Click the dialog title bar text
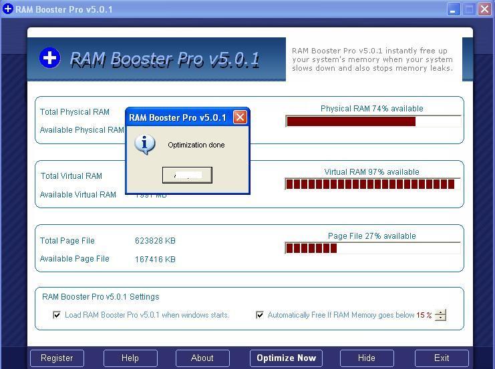The width and height of the screenshot is (495, 369). pos(178,117)
